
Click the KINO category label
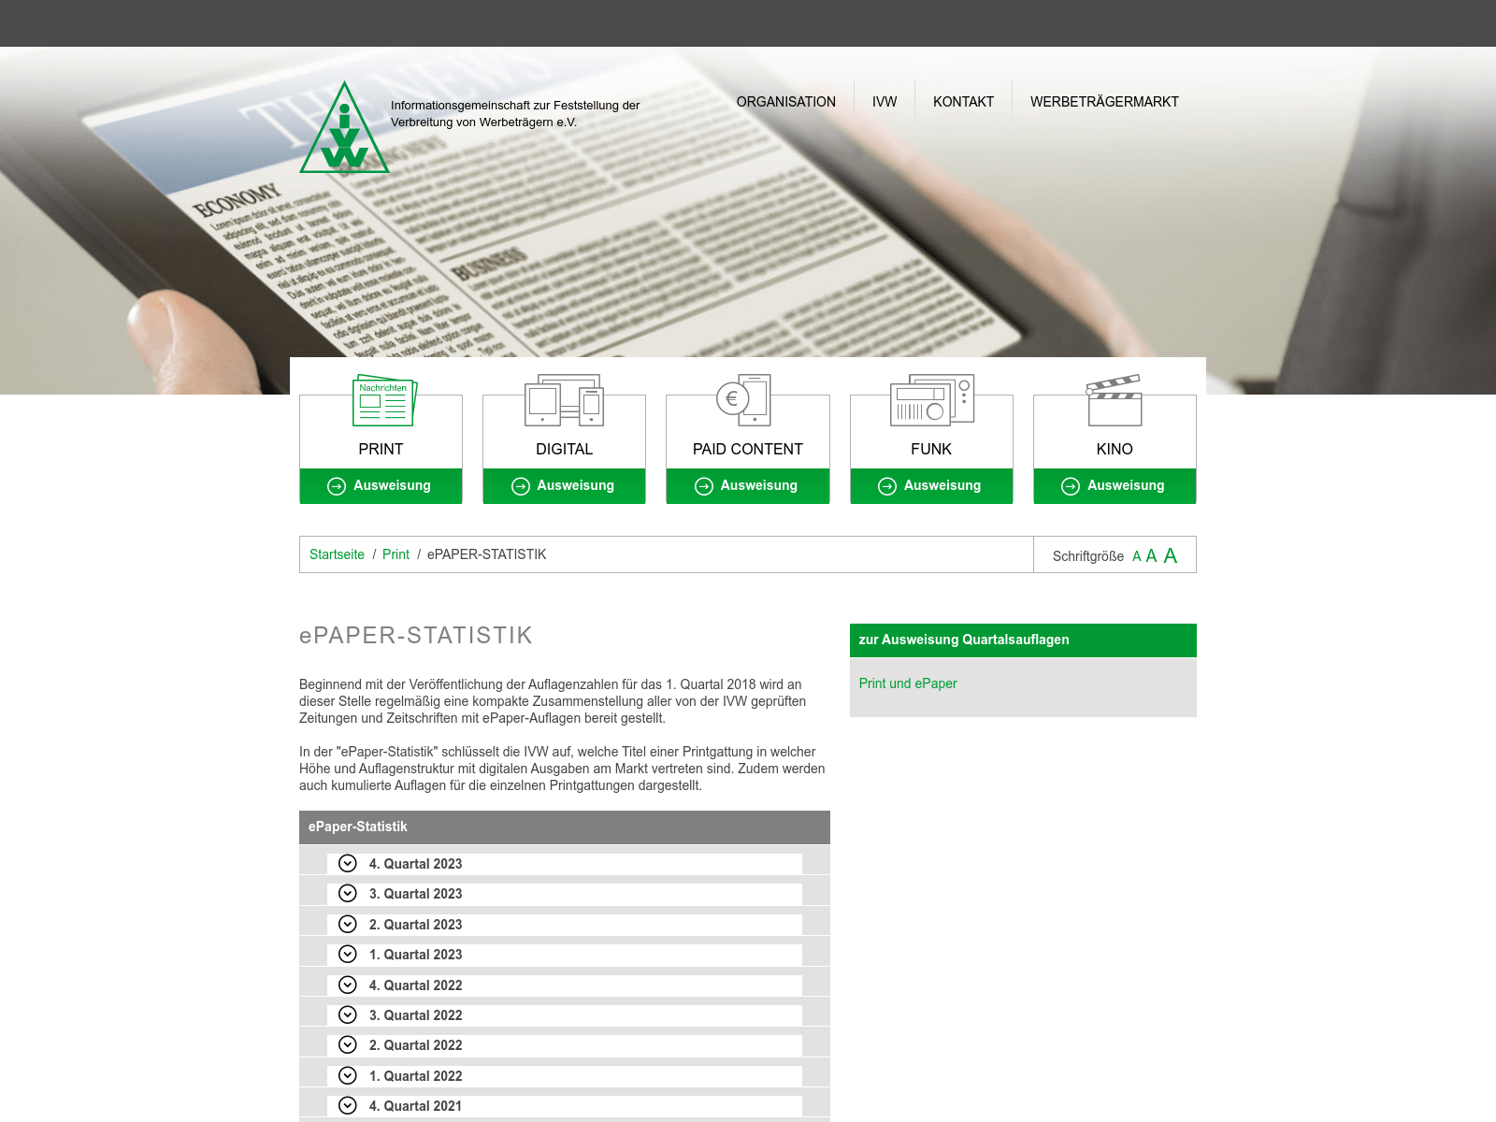1115,449
